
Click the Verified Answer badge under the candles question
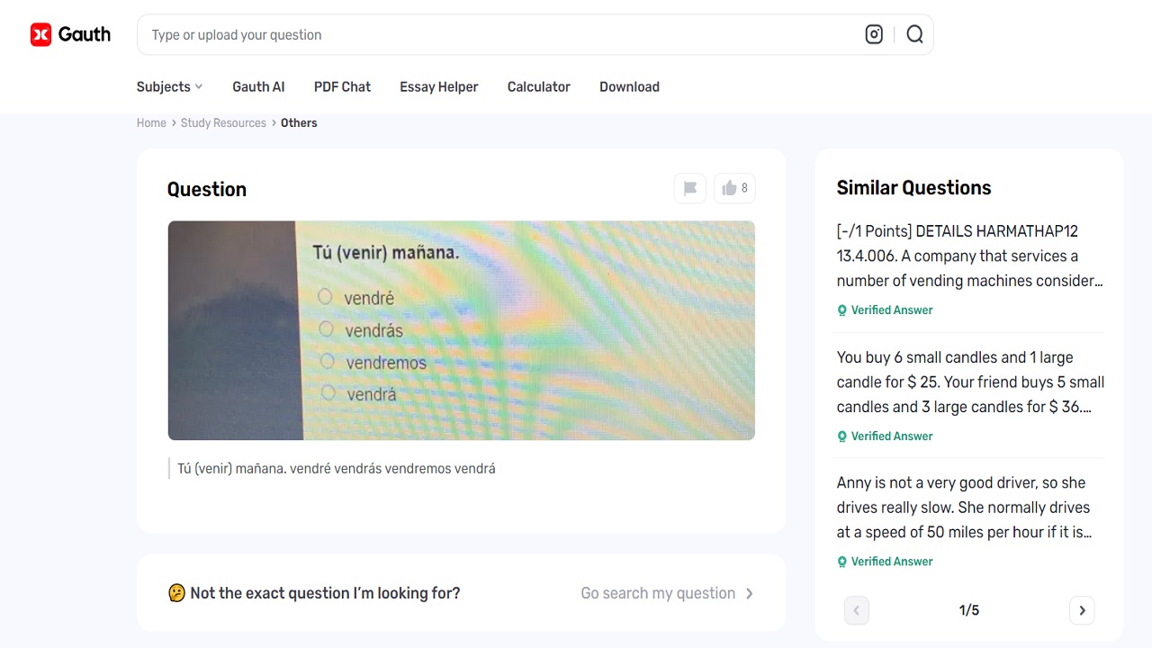tap(885, 436)
